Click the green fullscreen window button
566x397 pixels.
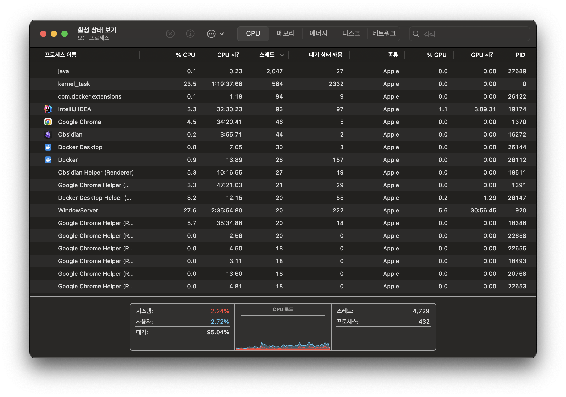(x=64, y=34)
